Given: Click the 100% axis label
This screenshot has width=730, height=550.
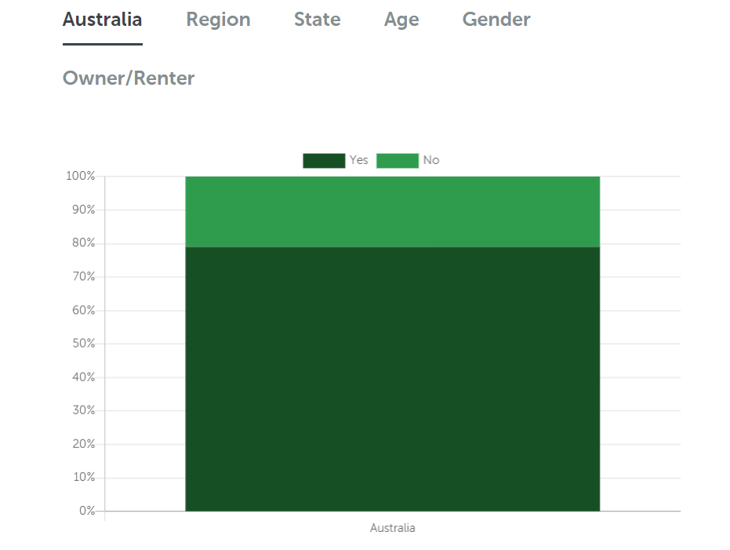Looking at the screenshot, I should coord(82,176).
